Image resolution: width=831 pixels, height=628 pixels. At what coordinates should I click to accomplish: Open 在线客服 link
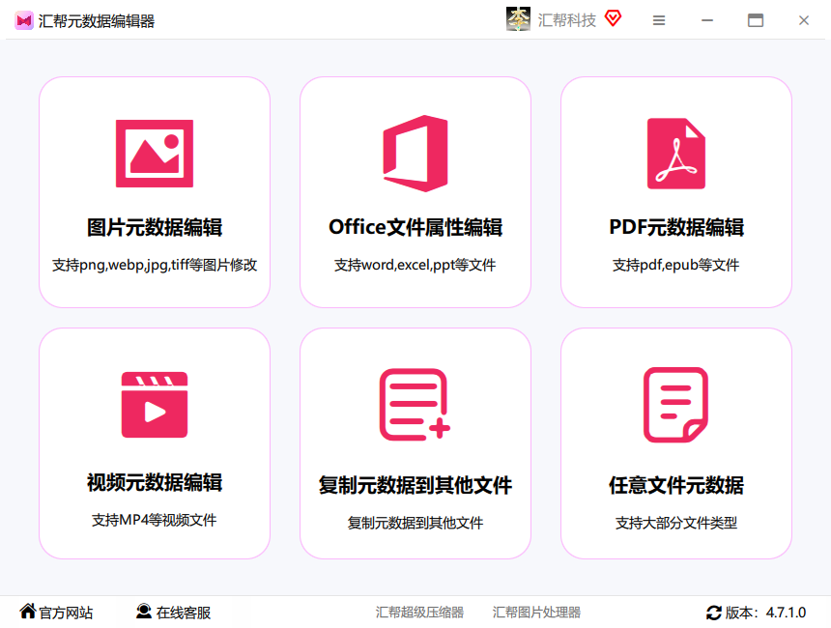point(184,613)
